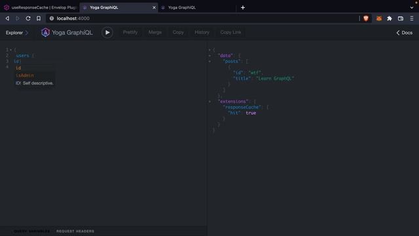Go back with the browser back arrow
Viewport: 419px width, 236px height.
[7, 18]
